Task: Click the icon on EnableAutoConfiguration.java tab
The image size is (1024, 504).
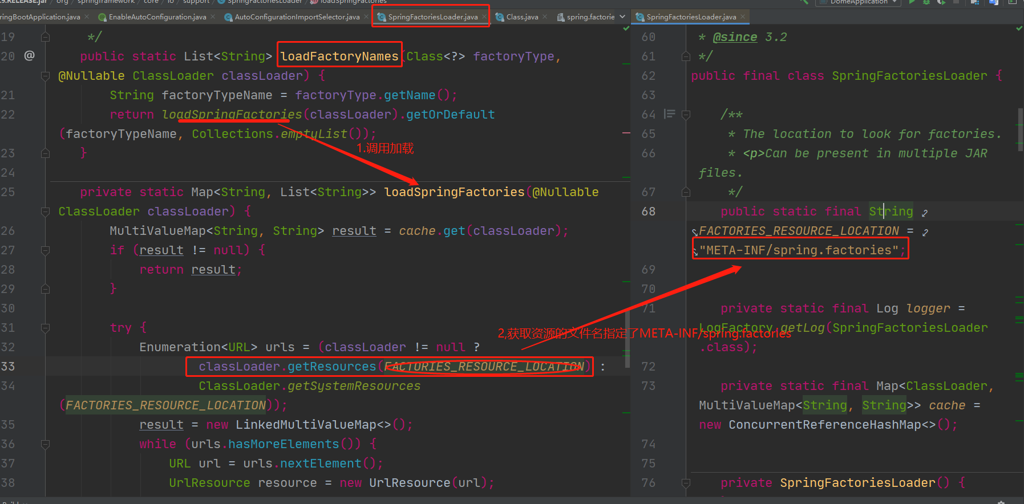Action: (x=102, y=17)
